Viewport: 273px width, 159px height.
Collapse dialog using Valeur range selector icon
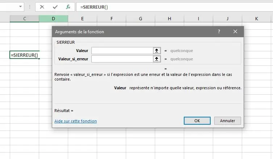[157, 51]
